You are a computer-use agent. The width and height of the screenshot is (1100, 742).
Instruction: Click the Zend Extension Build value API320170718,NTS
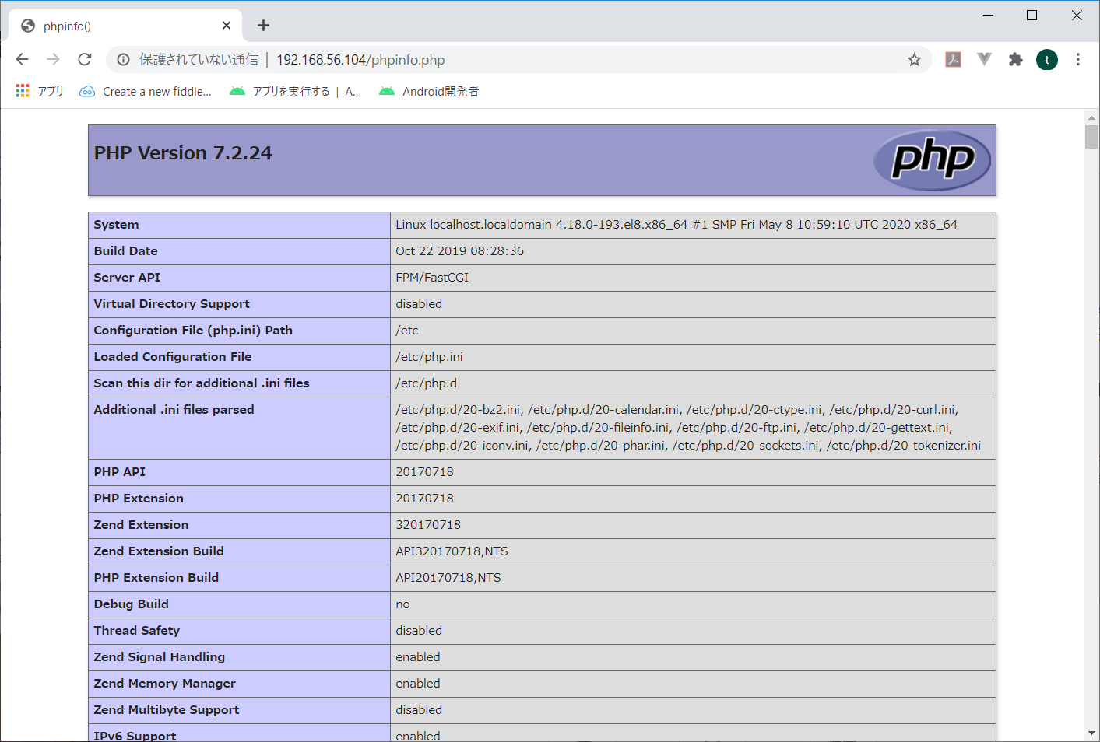[x=452, y=551]
